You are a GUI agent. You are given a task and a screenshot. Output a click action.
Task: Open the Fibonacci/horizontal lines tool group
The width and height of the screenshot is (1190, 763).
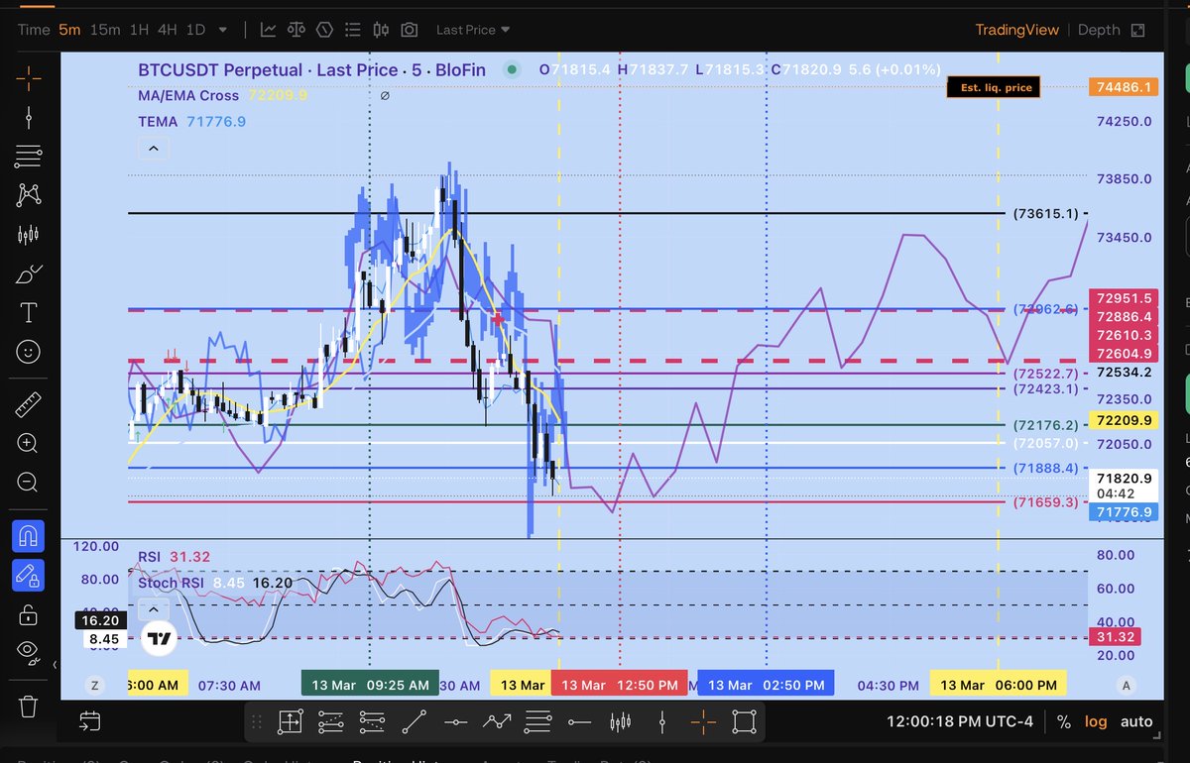click(x=28, y=156)
